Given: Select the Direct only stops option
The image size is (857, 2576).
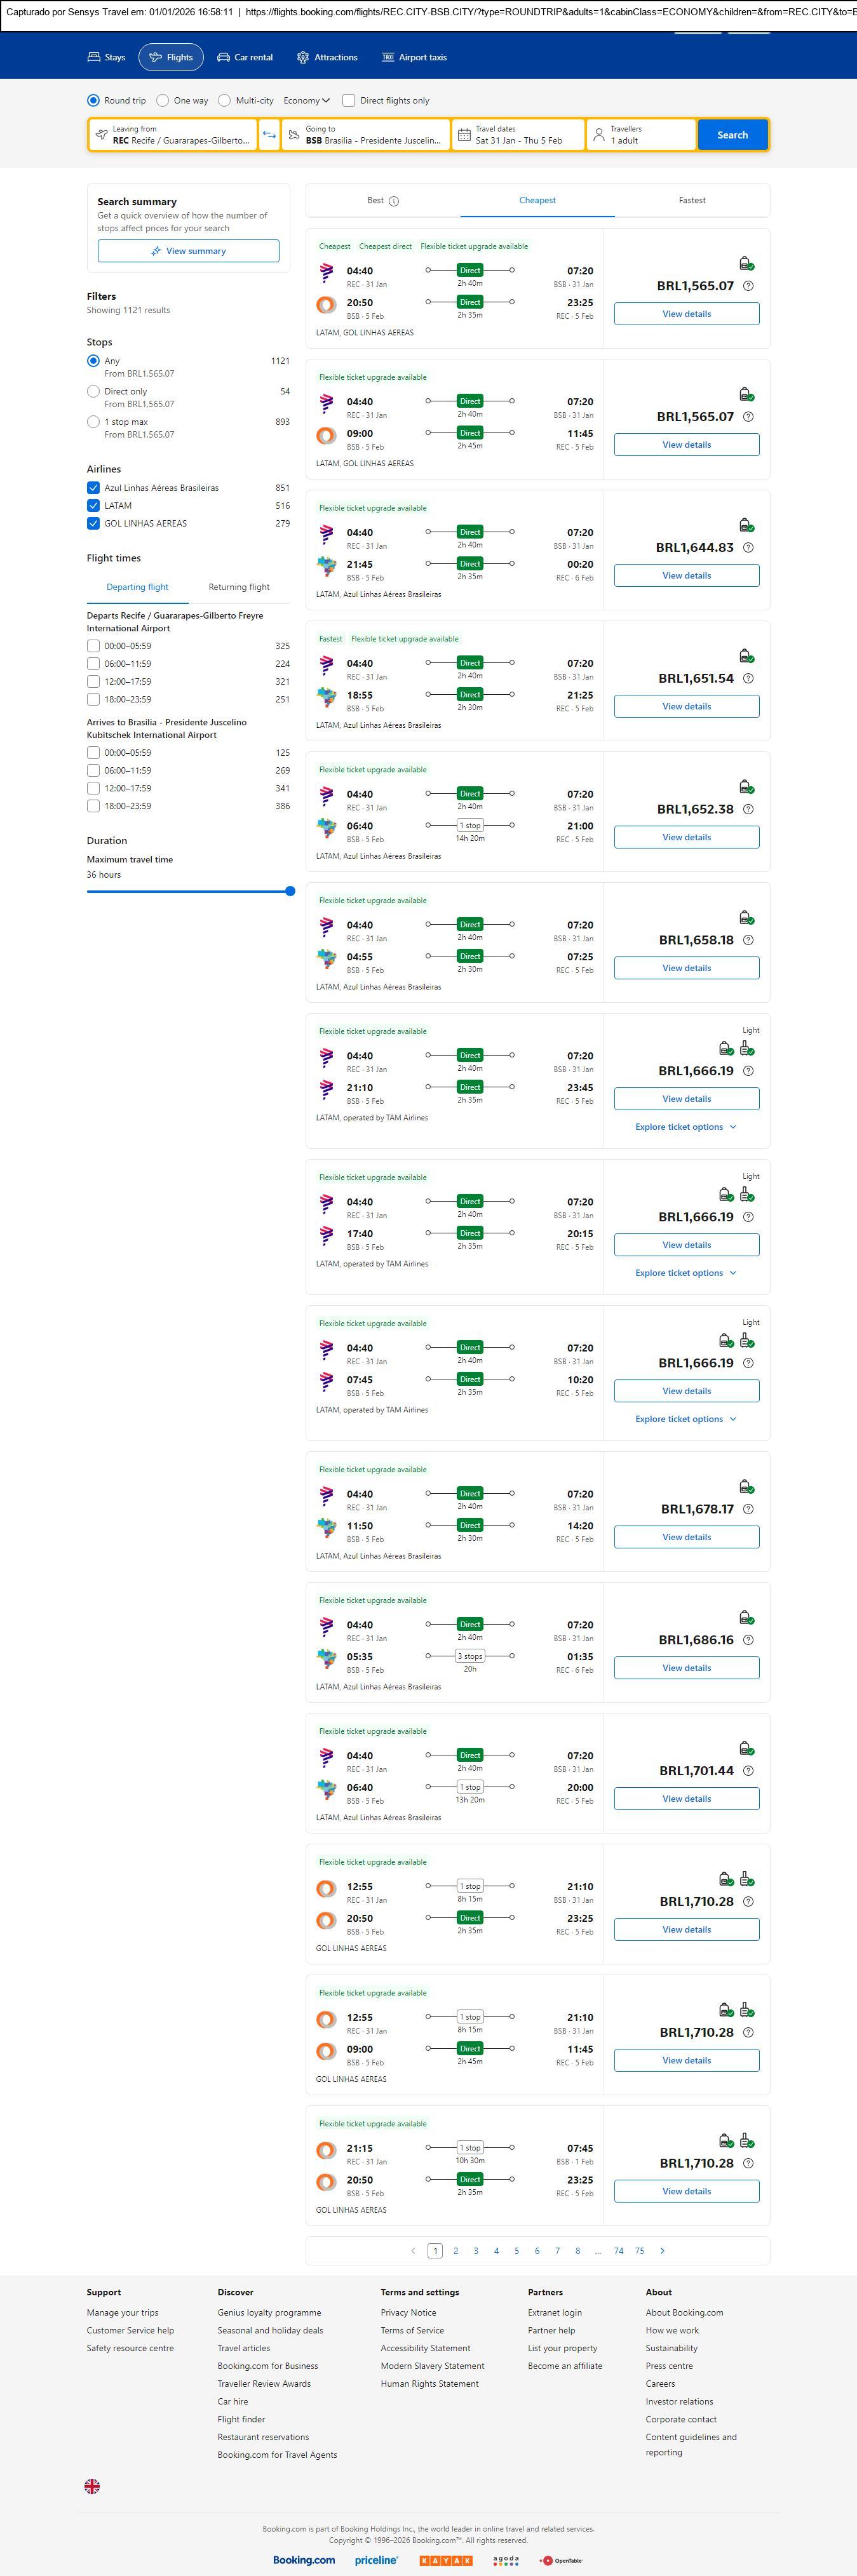Looking at the screenshot, I should pyautogui.click(x=93, y=392).
